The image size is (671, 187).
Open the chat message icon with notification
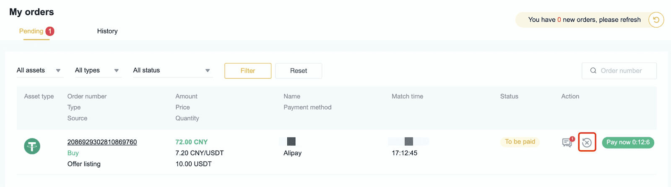click(568, 142)
